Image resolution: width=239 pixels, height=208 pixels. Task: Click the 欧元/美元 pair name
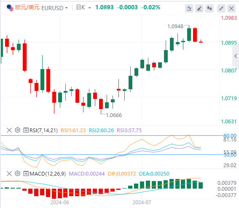(27, 7)
